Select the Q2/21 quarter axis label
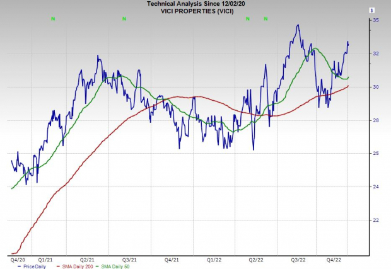 click(x=88, y=258)
